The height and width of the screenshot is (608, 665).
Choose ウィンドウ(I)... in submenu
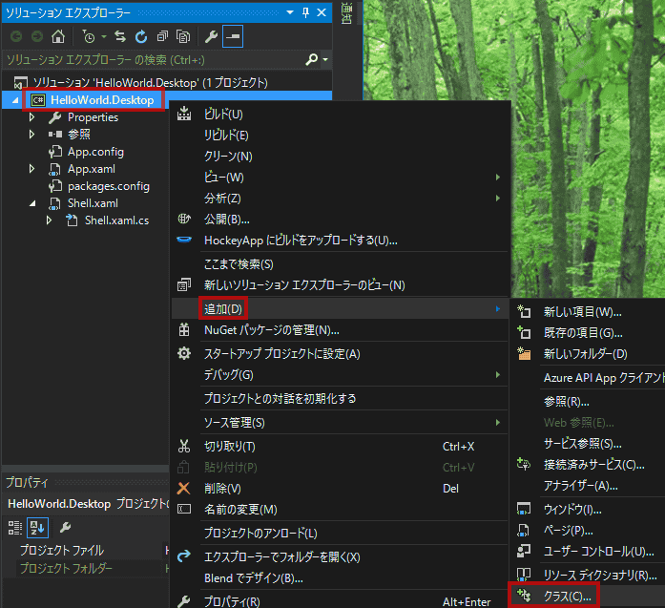pos(588,509)
